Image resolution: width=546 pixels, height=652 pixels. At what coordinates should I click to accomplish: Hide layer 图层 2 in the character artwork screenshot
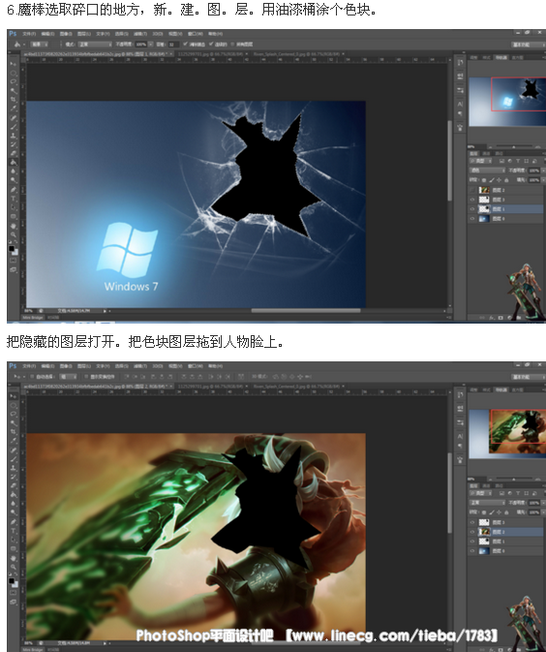pyautogui.click(x=472, y=532)
